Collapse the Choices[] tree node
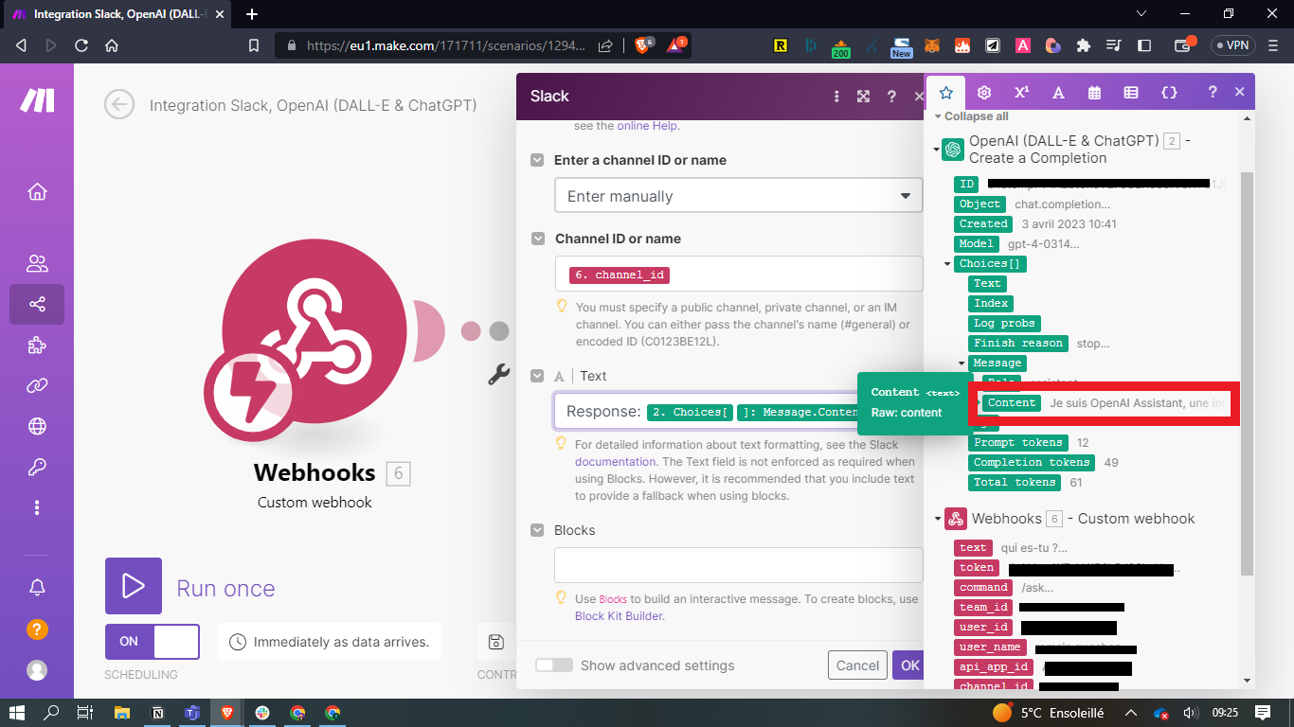1294x727 pixels. (x=947, y=264)
